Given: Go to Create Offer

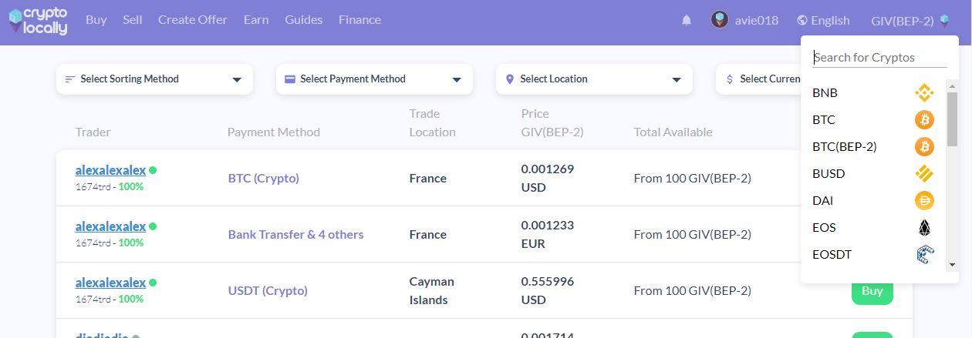Looking at the screenshot, I should (193, 20).
